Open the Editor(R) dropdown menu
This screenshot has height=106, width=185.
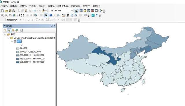(12, 19)
